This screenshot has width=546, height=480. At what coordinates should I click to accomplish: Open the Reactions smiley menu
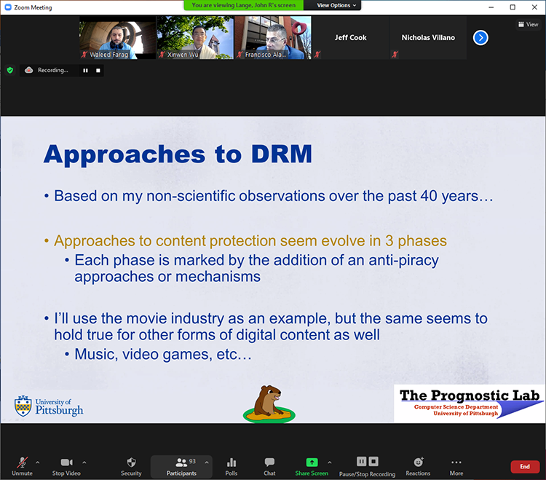click(x=418, y=466)
